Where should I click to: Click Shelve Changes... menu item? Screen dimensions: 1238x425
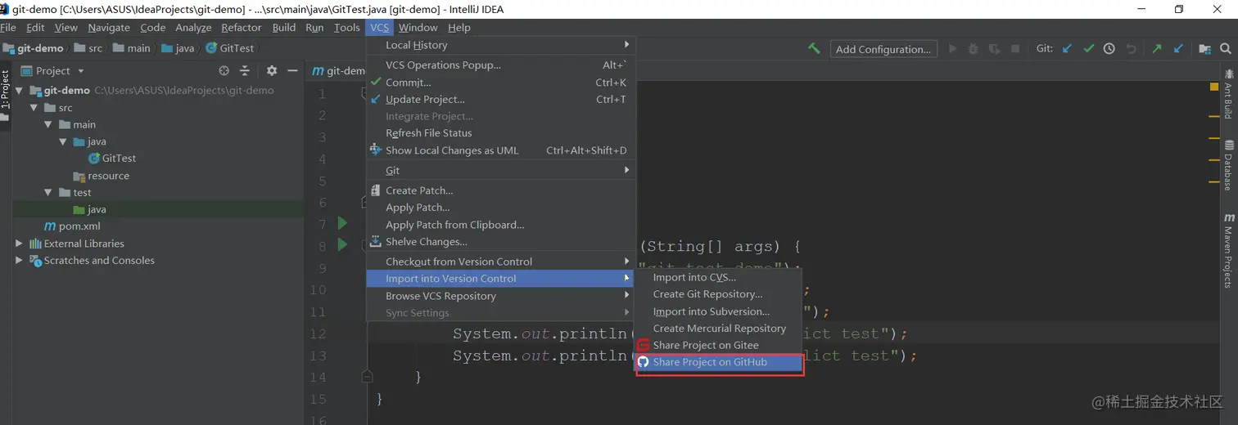point(501,242)
